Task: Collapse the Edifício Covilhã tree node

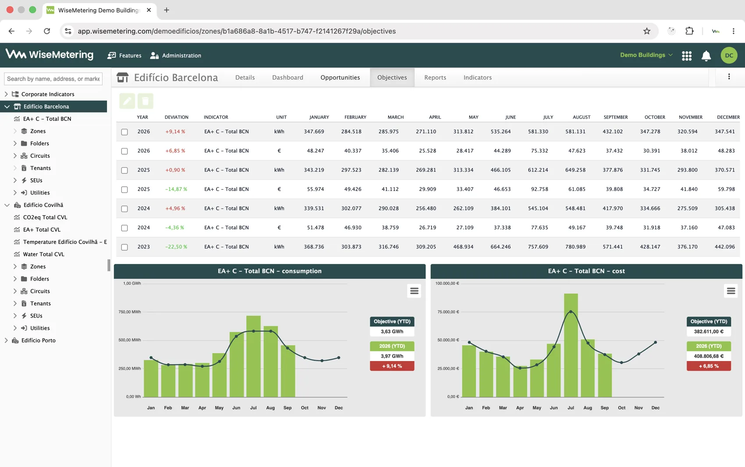Action: 7,205
